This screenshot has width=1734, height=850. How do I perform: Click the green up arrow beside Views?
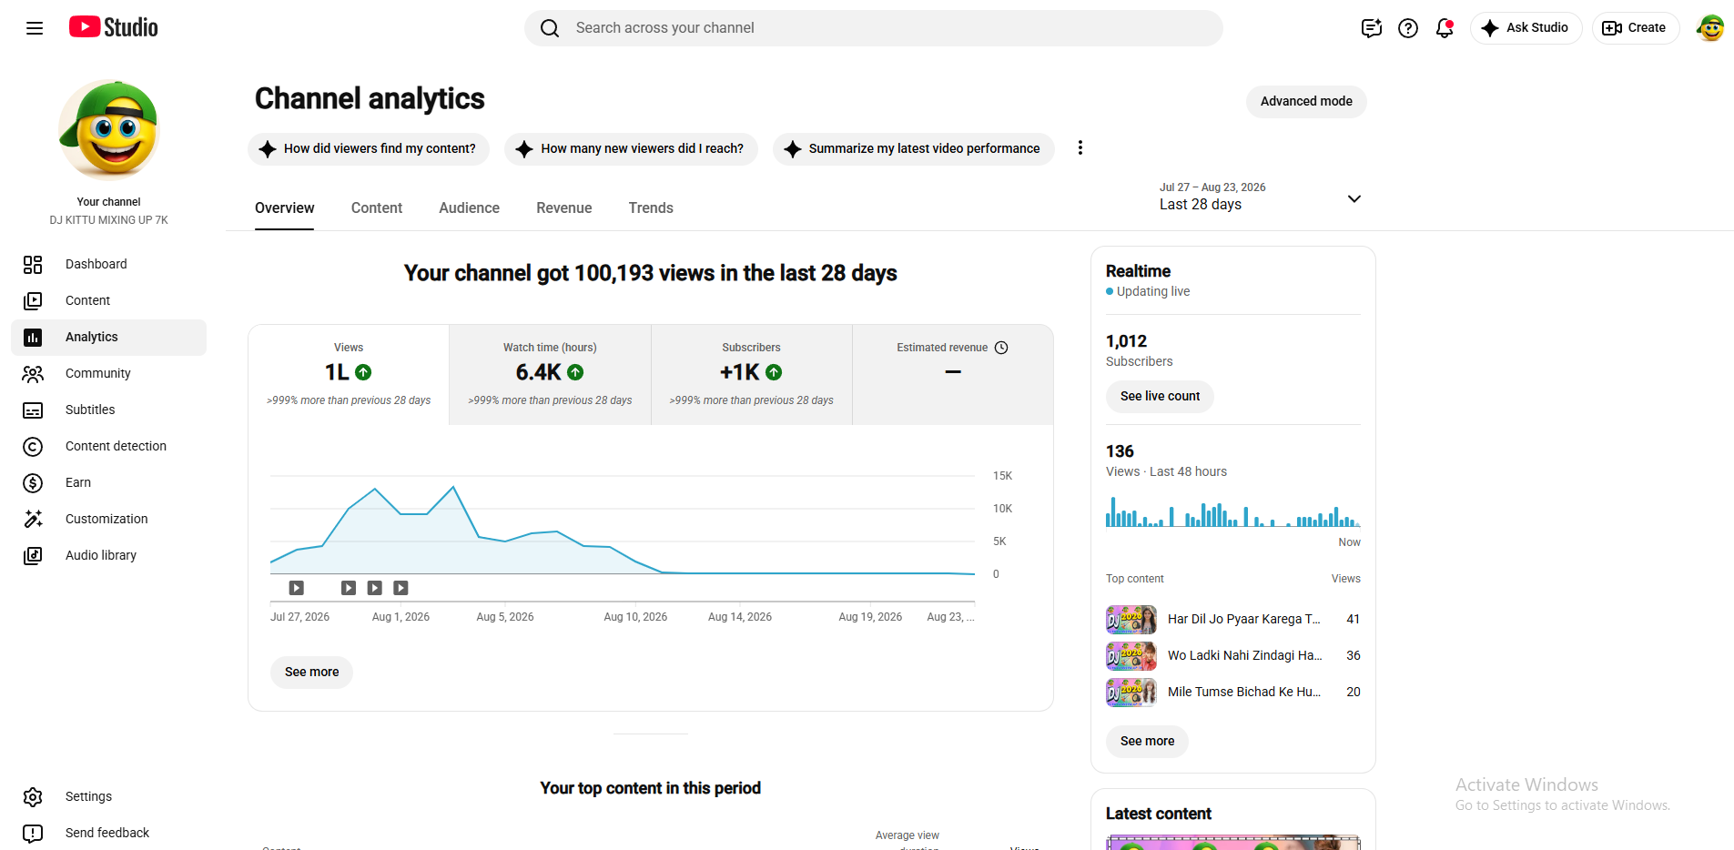363,372
